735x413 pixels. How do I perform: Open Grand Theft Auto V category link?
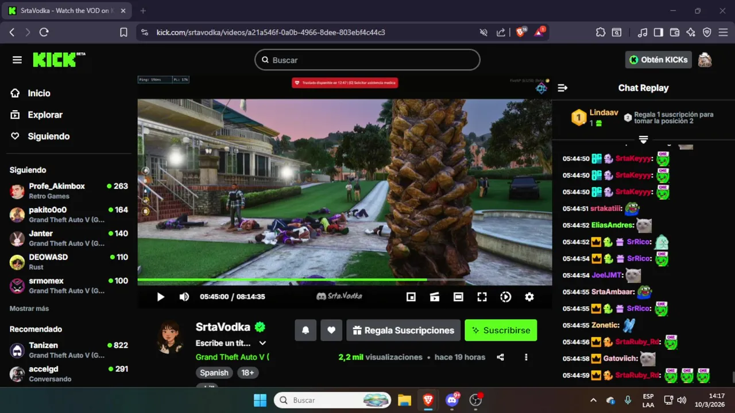pyautogui.click(x=232, y=357)
